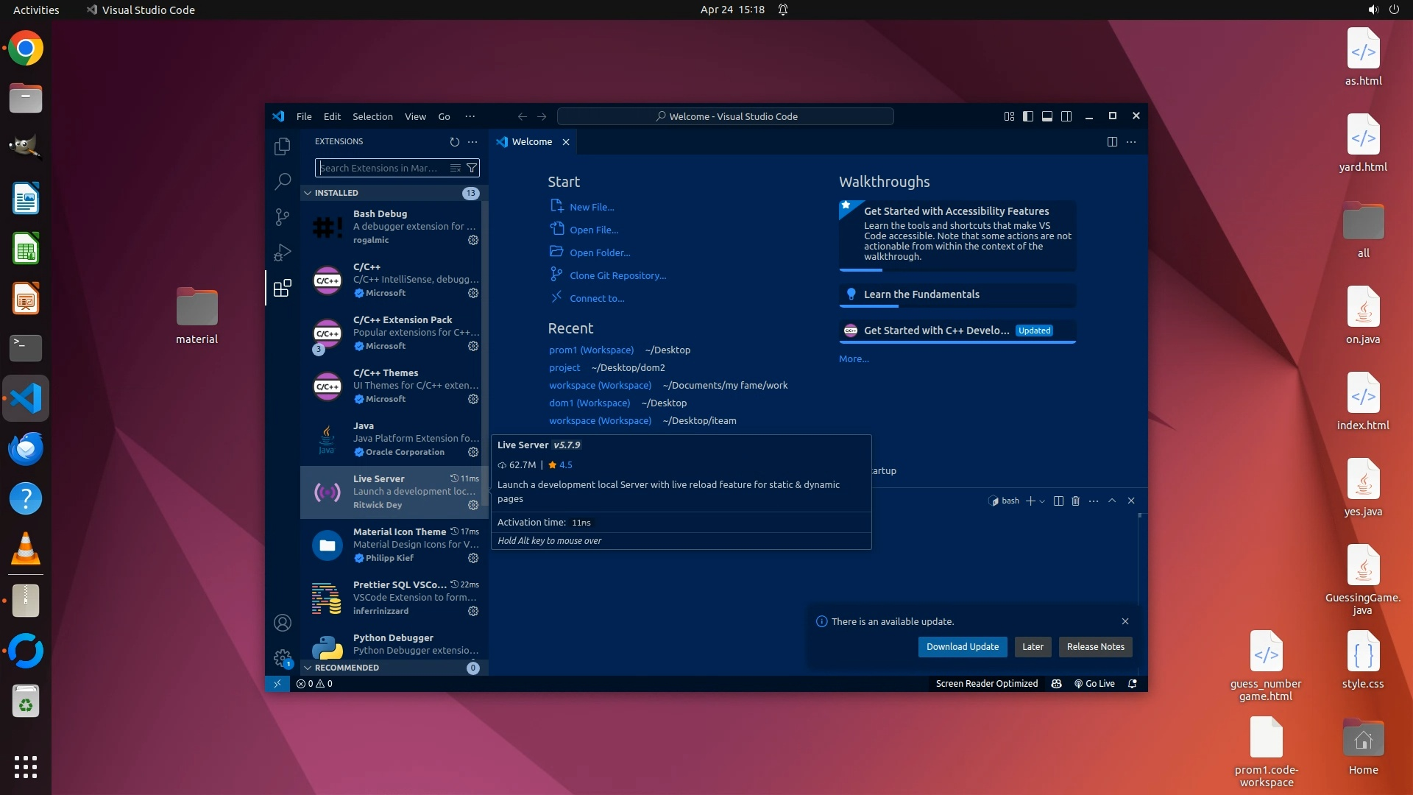Click the Accounts icon in activity bar
Image resolution: width=1413 pixels, height=795 pixels.
tap(282, 623)
